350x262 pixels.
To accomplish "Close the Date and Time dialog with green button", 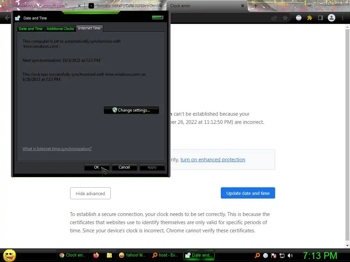I will pos(158,18).
